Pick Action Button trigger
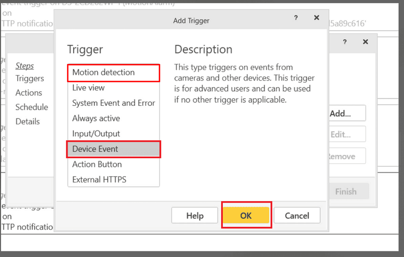This screenshot has height=257, width=404. pyautogui.click(x=114, y=164)
